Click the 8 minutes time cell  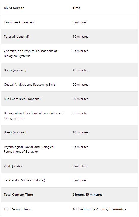(79, 22)
